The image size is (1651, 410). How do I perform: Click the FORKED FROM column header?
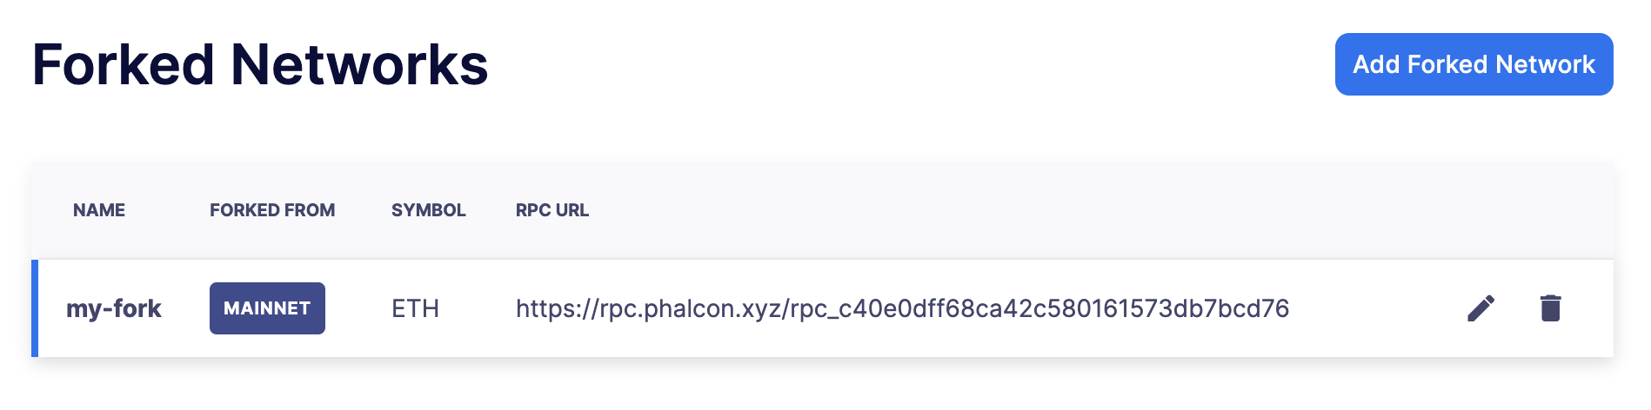[x=272, y=210]
